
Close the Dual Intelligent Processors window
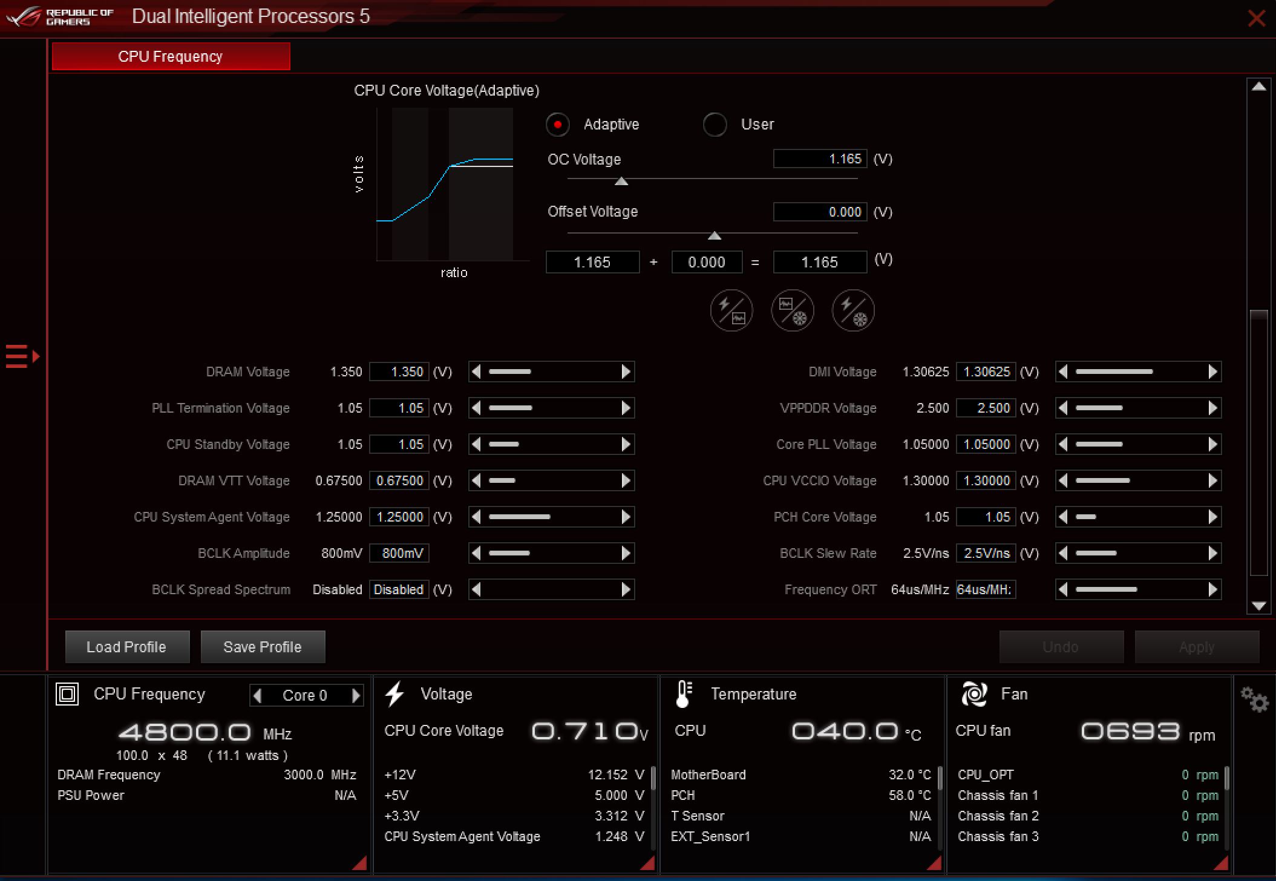1257,18
